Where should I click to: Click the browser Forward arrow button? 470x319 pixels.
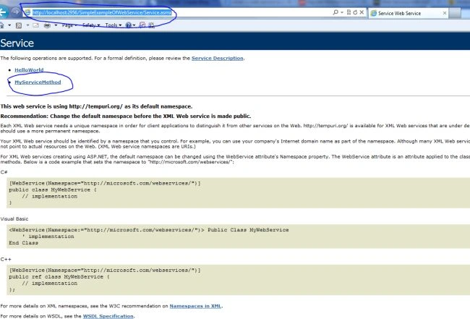click(x=16, y=12)
